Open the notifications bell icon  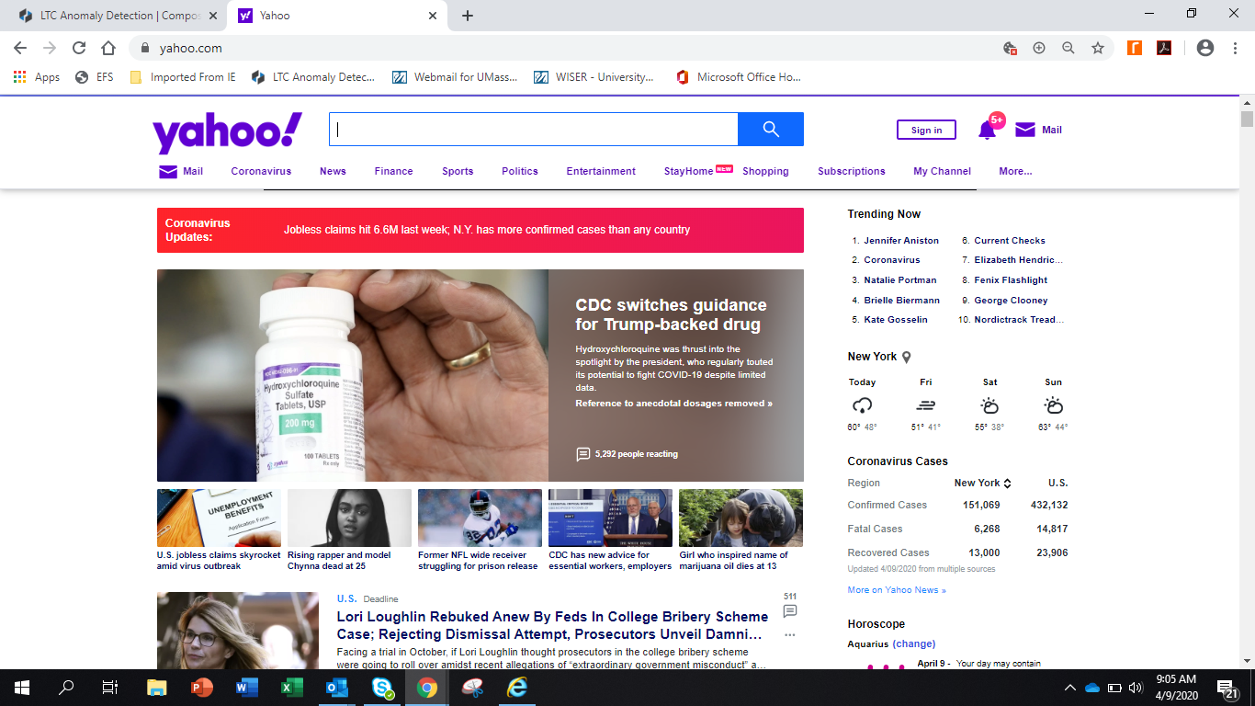click(x=987, y=131)
